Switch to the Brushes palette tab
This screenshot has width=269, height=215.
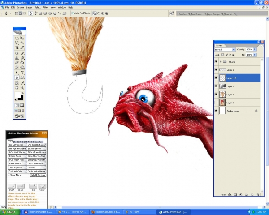182,14
